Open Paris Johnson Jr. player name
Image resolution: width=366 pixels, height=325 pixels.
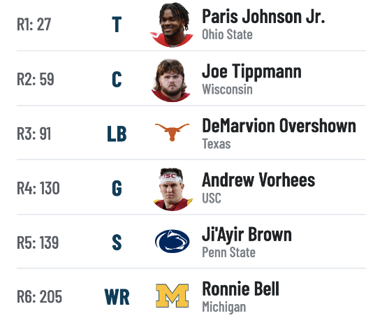(263, 17)
